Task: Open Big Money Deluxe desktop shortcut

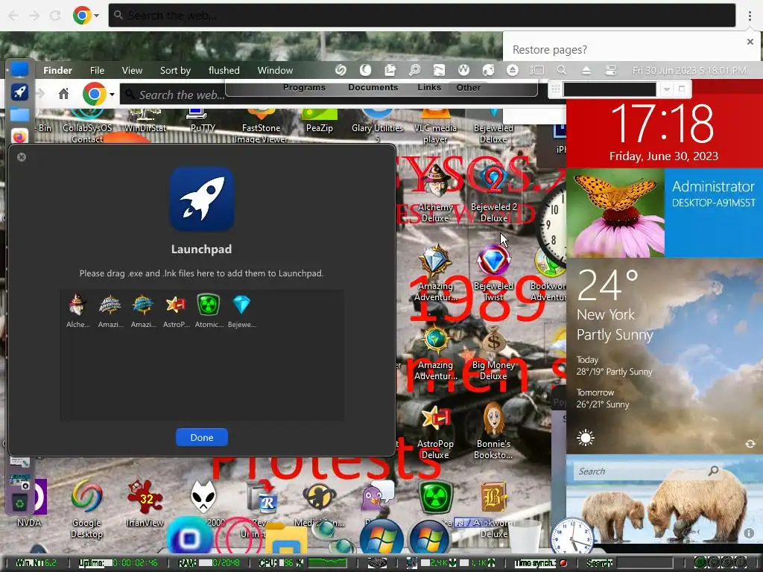Action: [493, 352]
